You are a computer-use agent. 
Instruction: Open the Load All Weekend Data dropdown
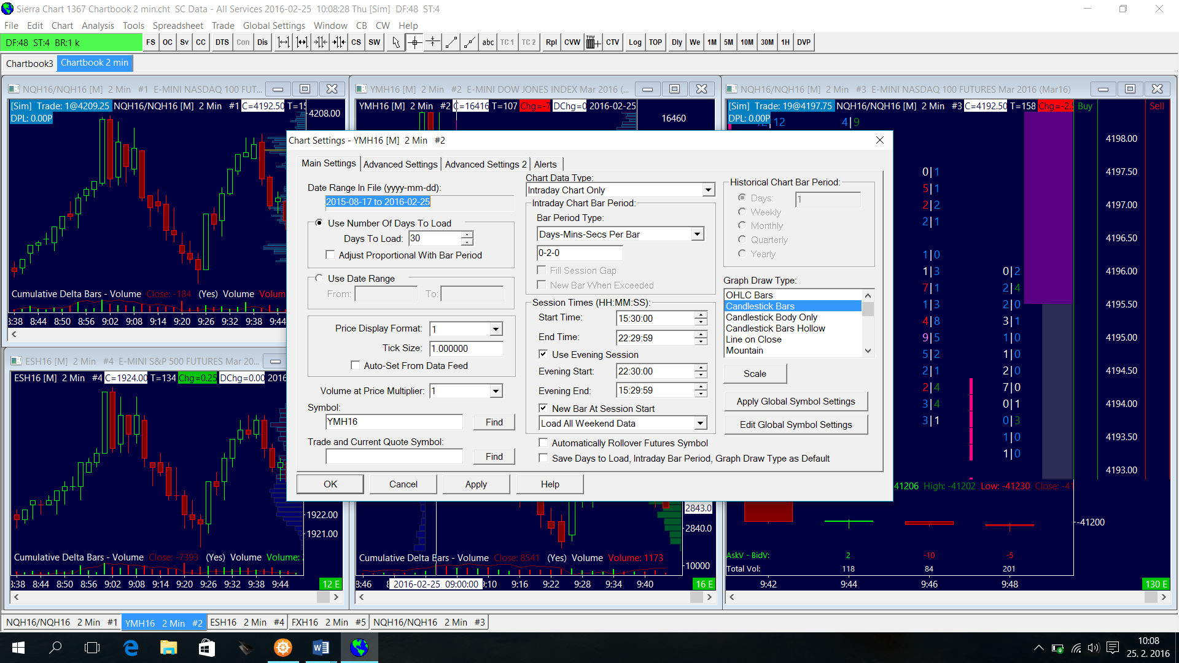pyautogui.click(x=700, y=423)
